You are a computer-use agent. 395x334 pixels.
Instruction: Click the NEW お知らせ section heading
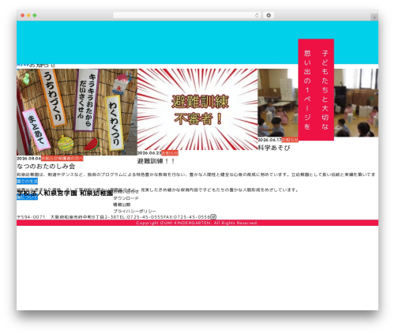tap(36, 66)
